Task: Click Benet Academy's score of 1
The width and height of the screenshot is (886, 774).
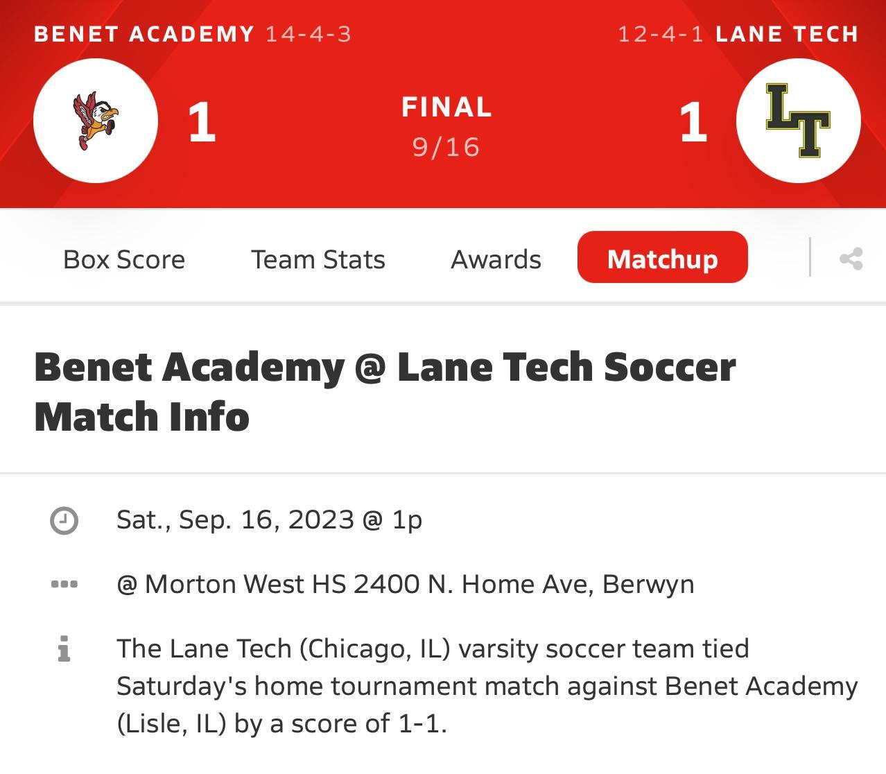Action: [x=202, y=122]
